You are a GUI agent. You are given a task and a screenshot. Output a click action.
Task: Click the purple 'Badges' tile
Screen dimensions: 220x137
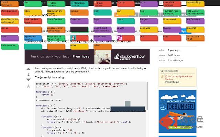click(x=149, y=21)
